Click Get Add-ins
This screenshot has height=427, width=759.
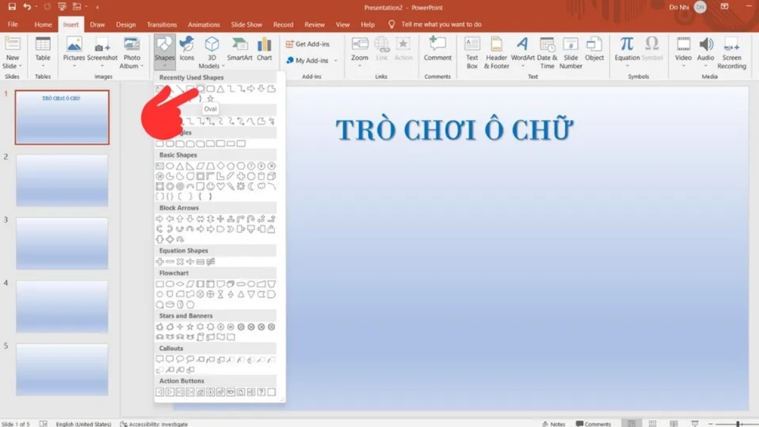coord(308,44)
